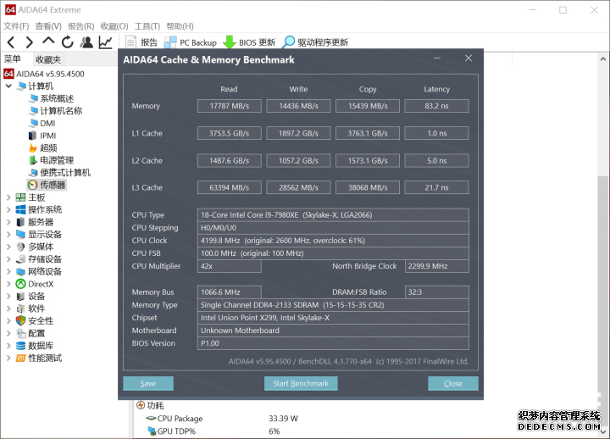
Task: Click the 性能测试 benchmark icon
Action: click(x=20, y=358)
